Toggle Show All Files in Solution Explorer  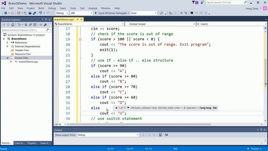(x=35, y=25)
